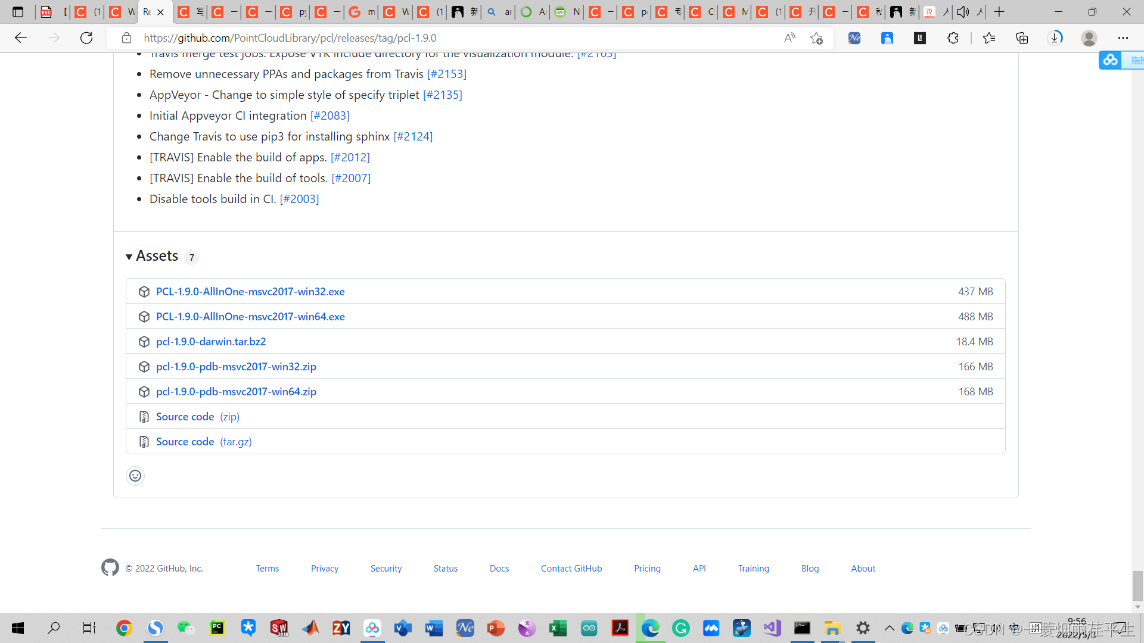Open MATLAB from taskbar
Viewport: 1144px width, 643px height.
[310, 628]
